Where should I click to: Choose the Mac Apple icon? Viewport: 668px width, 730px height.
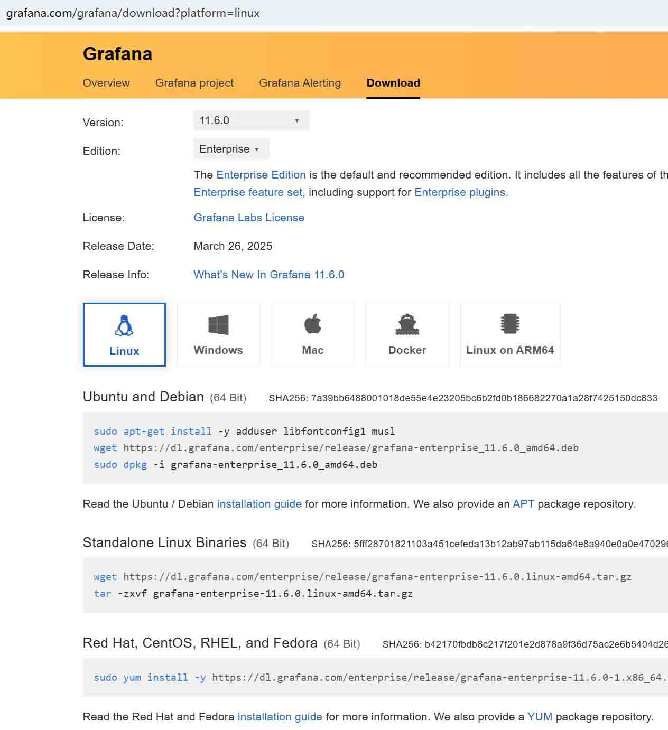click(312, 325)
